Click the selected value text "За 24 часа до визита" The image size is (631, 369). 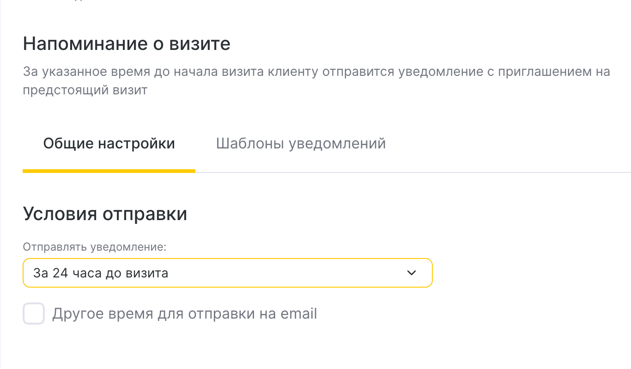(101, 273)
